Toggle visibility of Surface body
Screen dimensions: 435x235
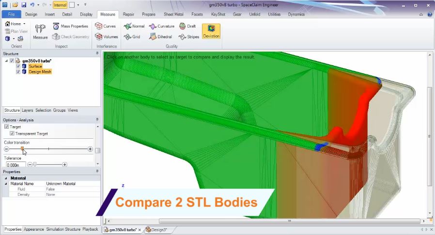[18, 66]
